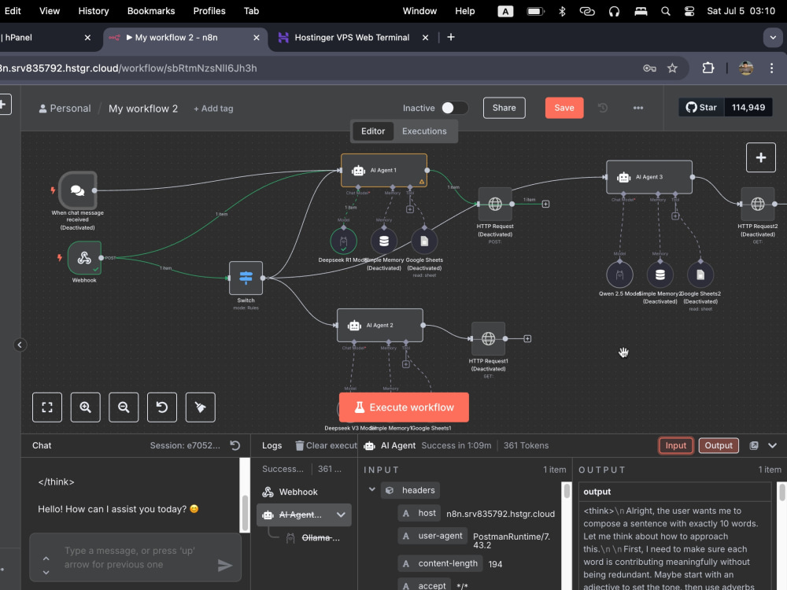Viewport: 787px width, 590px height.
Task: Open the browser tab list dropdown
Action: (773, 38)
